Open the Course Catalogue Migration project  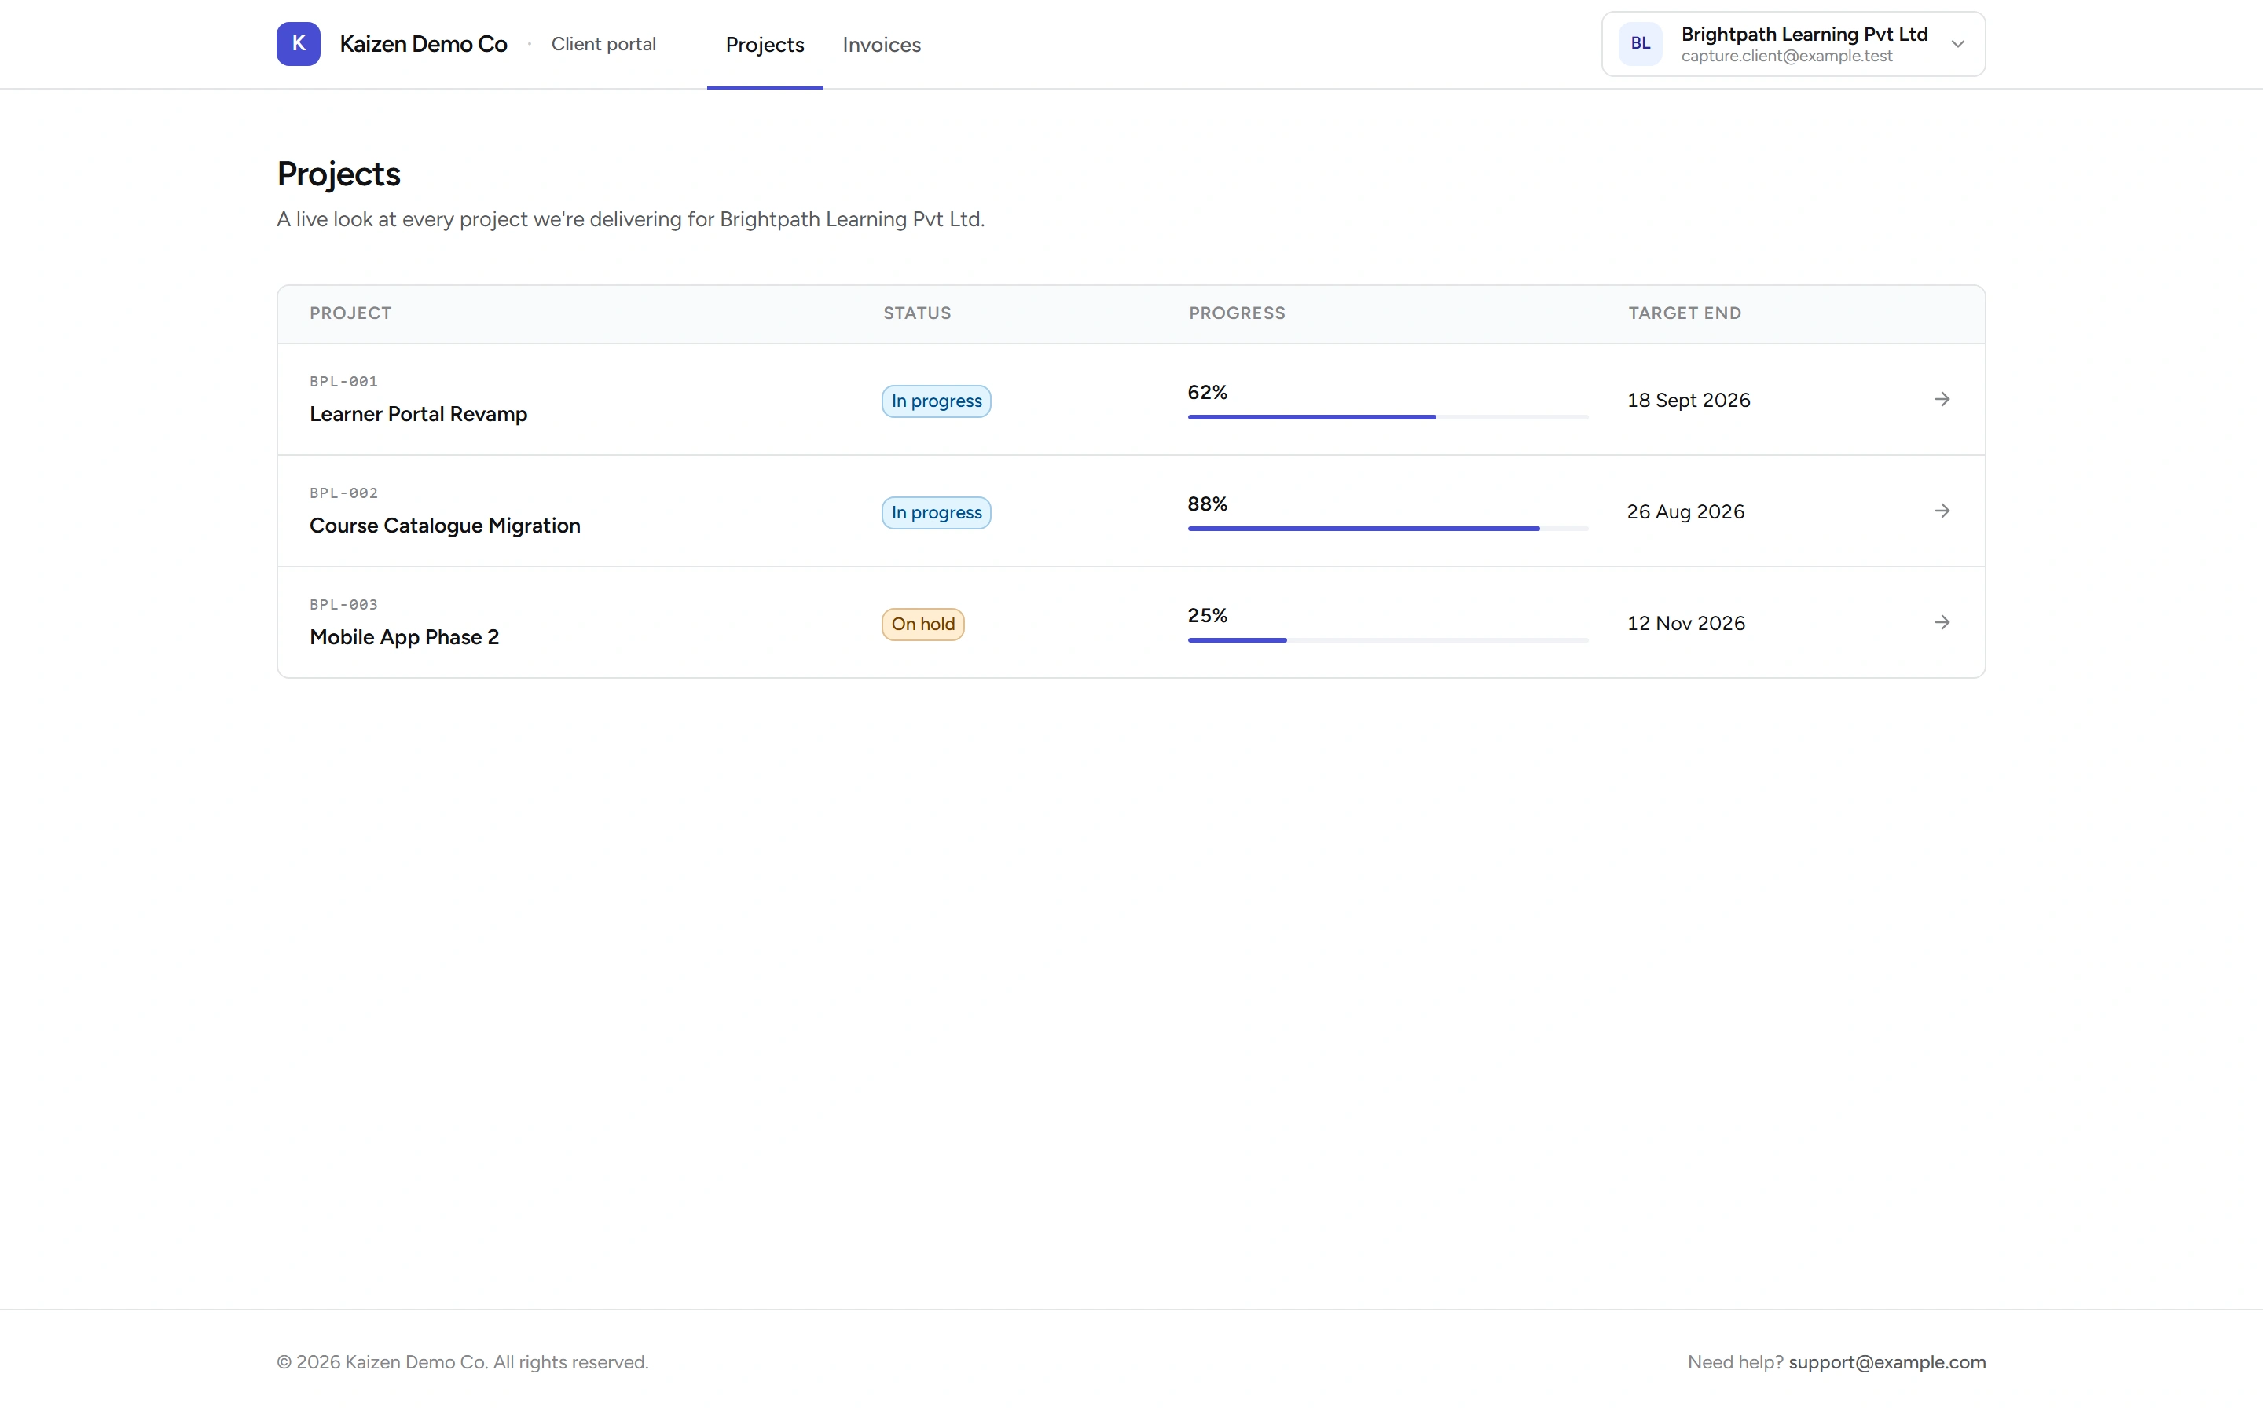click(x=445, y=526)
